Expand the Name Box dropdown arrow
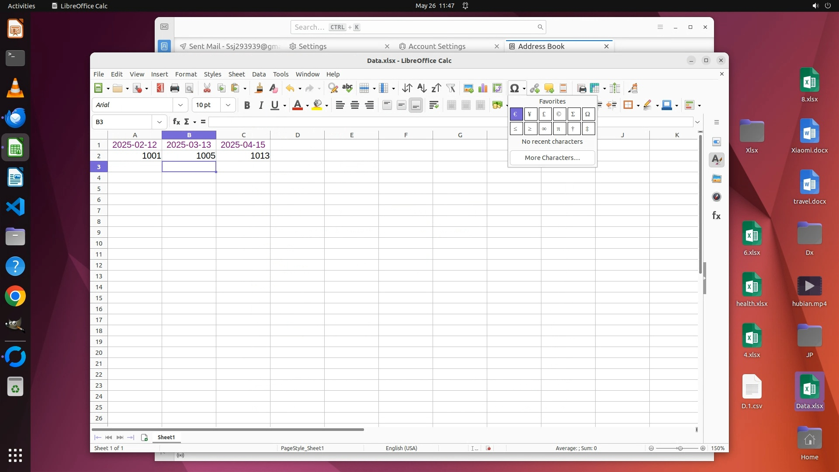 pos(159,122)
